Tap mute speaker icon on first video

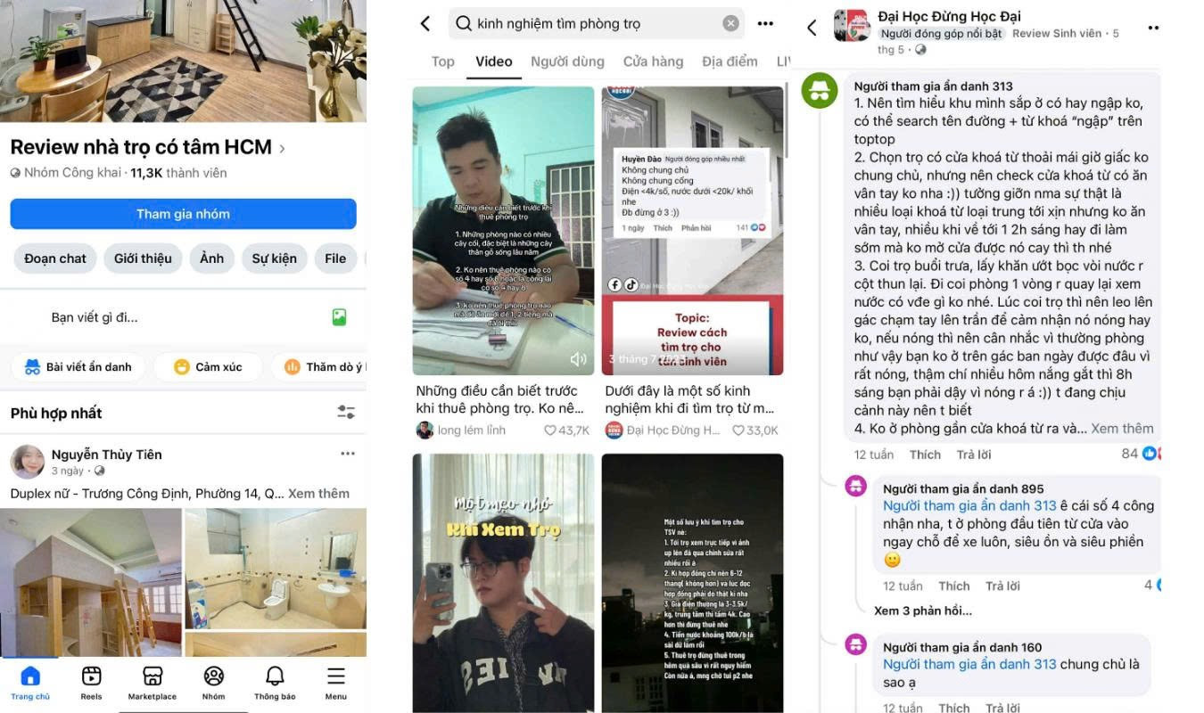[578, 359]
